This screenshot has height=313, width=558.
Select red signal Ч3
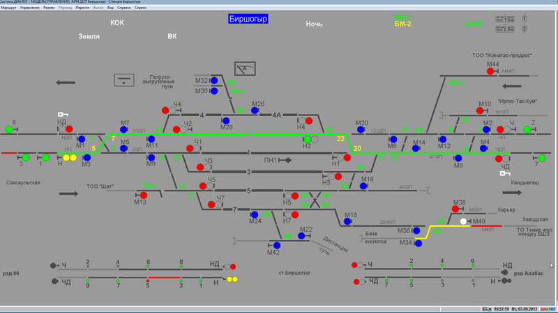(201, 167)
